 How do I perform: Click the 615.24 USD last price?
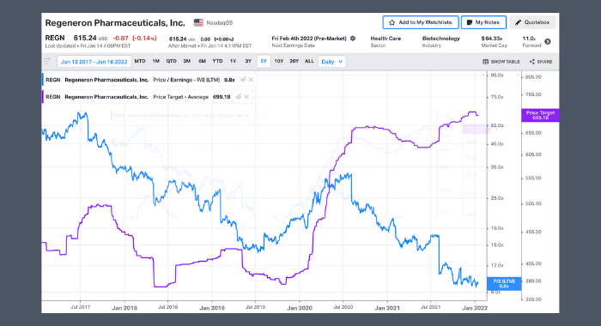click(90, 38)
